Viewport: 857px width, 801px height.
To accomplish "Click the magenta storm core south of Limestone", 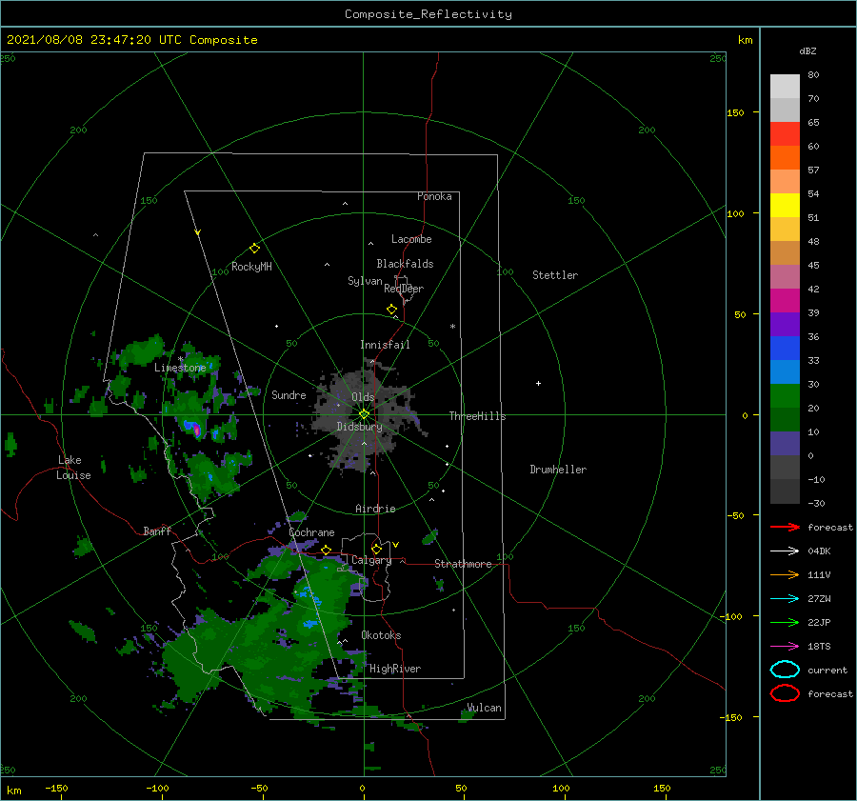I will click(x=197, y=431).
